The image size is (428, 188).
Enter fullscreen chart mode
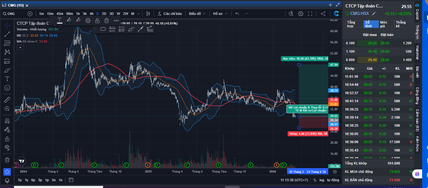(x=310, y=14)
